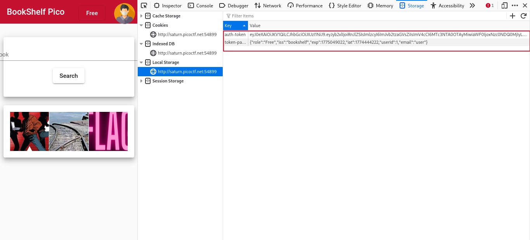Open DevTools three-dot options menu
The image size is (530, 240).
(515, 5)
